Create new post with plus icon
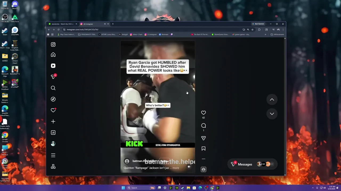341x191 pixels. [53, 121]
